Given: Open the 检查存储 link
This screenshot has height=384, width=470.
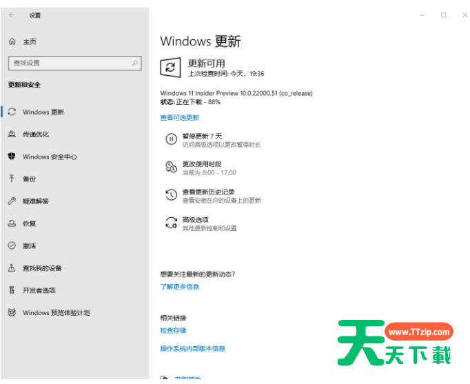Looking at the screenshot, I should (x=173, y=330).
